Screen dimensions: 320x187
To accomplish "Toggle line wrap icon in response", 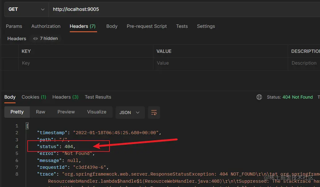I will click(154, 113).
